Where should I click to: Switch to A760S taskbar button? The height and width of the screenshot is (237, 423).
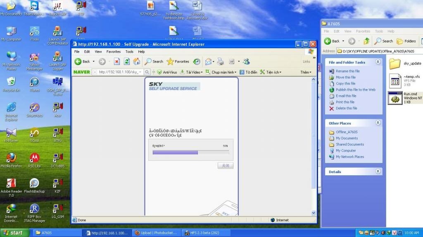tap(58, 233)
